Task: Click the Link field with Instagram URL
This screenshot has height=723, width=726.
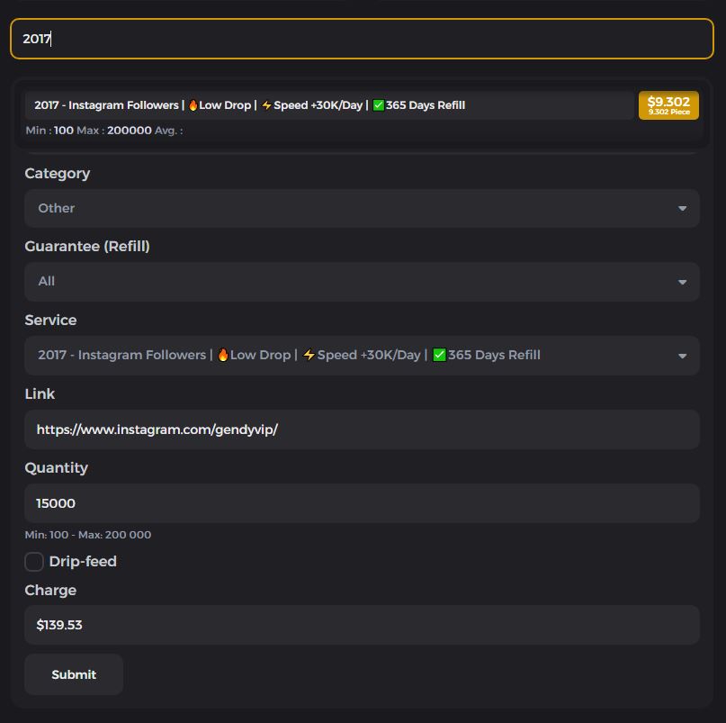Action: [360, 429]
